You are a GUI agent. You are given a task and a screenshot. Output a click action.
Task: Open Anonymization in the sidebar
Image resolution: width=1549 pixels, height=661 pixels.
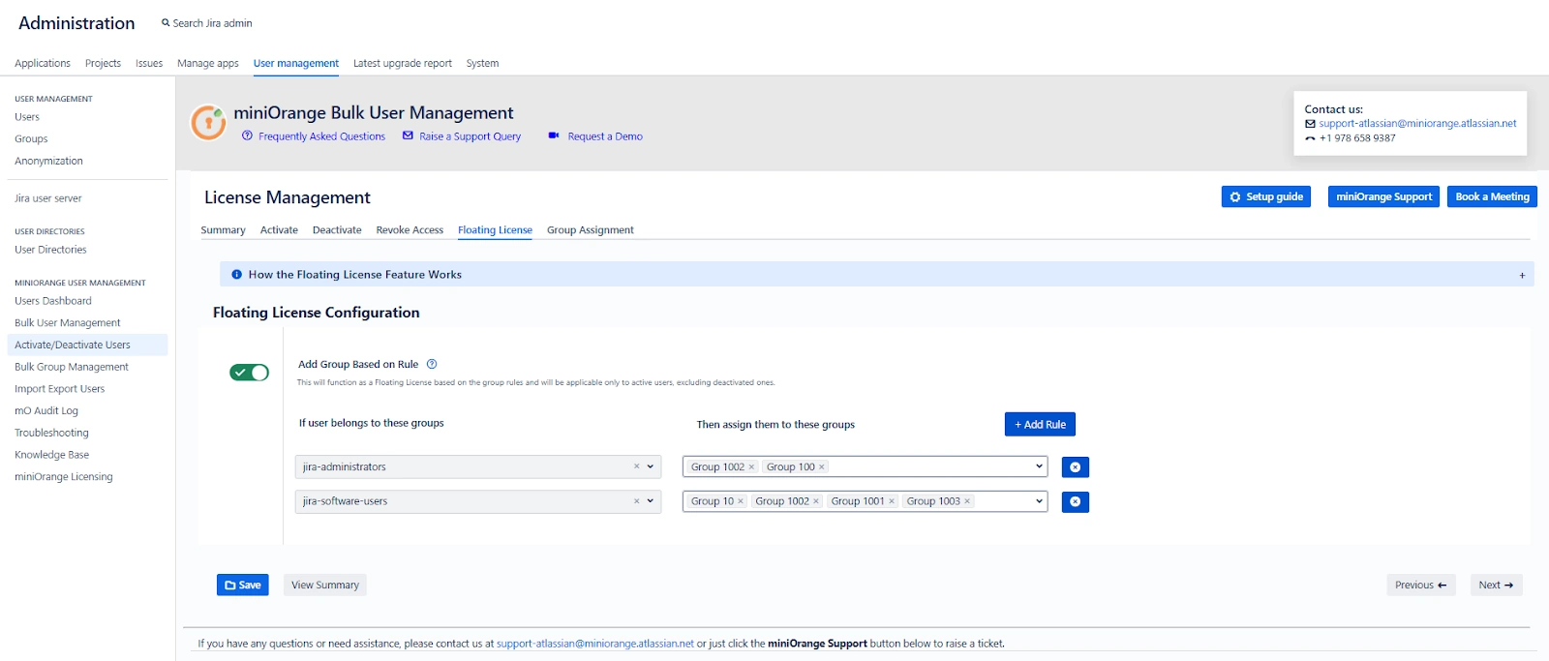click(x=48, y=162)
